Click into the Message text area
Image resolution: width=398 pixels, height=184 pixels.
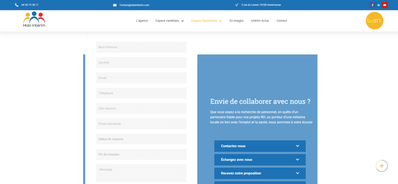click(141, 173)
